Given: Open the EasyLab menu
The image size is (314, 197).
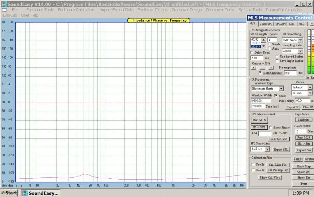Looking at the screenshot, I should 10,15.
